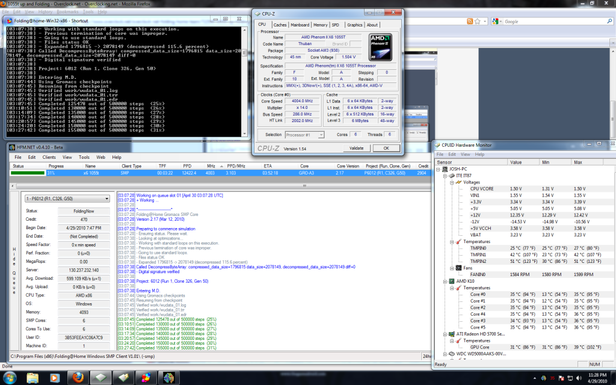
Task: Click the Temperatures thermometer icon under ITE IT87
Action: pos(459,241)
